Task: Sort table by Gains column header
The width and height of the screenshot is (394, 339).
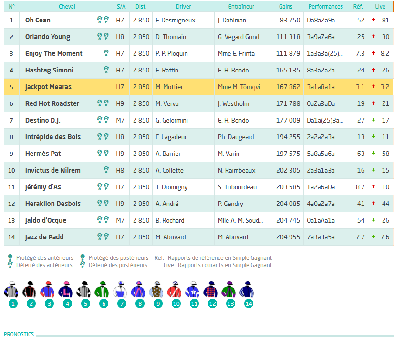Action: tap(286, 7)
